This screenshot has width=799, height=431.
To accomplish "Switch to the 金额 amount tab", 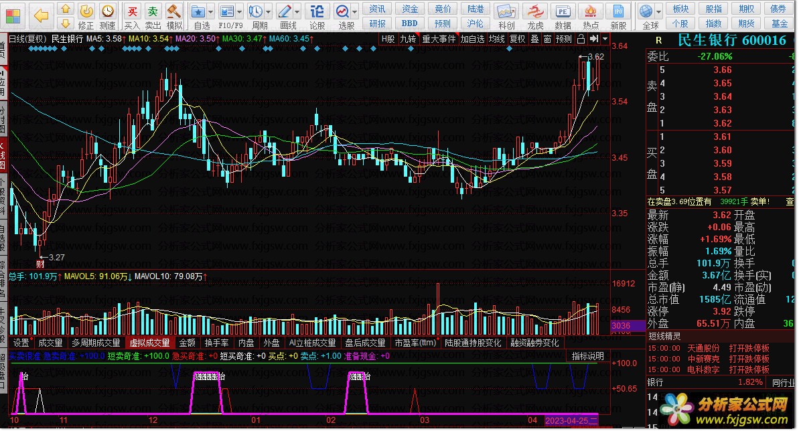I will pyautogui.click(x=188, y=343).
